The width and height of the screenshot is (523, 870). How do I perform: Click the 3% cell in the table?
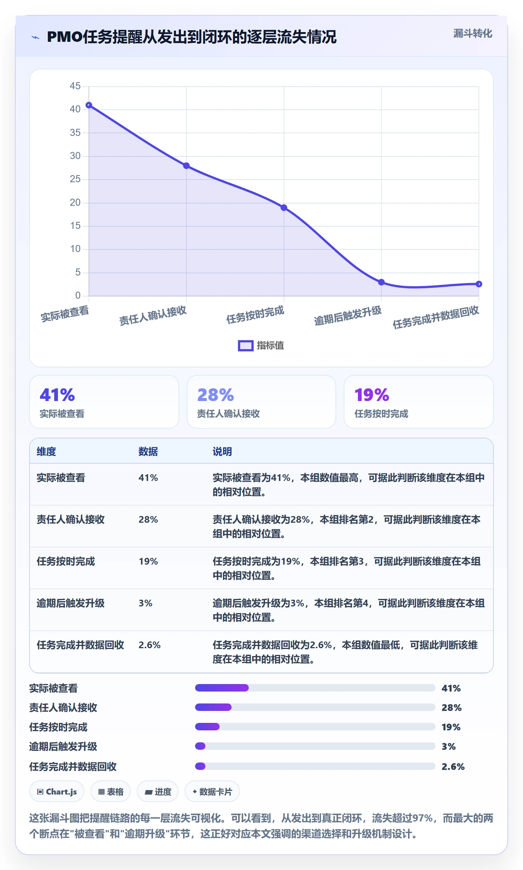(x=145, y=603)
